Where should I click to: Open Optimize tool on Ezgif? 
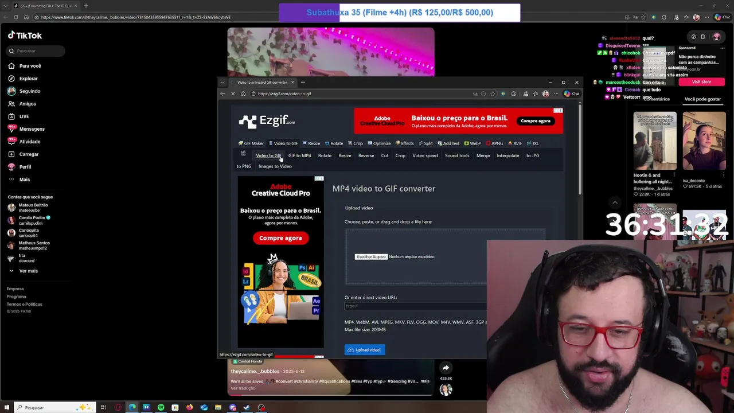coord(379,143)
